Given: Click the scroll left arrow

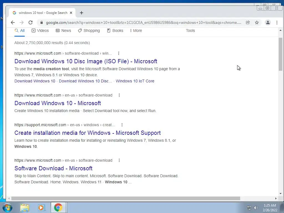Looking at the screenshot, I should click(9, 199).
